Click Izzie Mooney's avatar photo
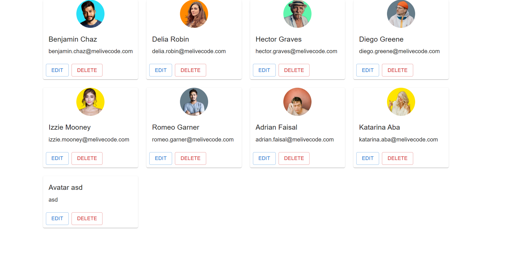The image size is (505, 259). click(x=90, y=102)
